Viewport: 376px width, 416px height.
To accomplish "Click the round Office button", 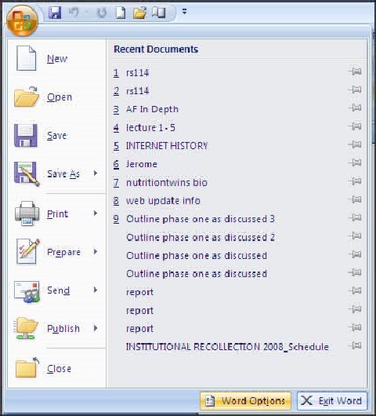I will pyautogui.click(x=22, y=20).
